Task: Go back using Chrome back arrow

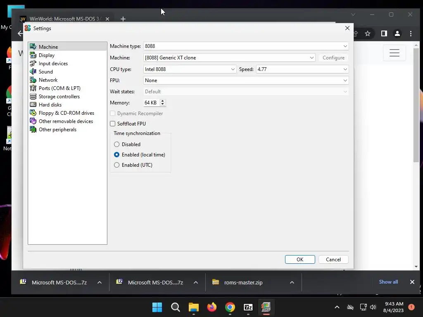Action: [x=20, y=34]
